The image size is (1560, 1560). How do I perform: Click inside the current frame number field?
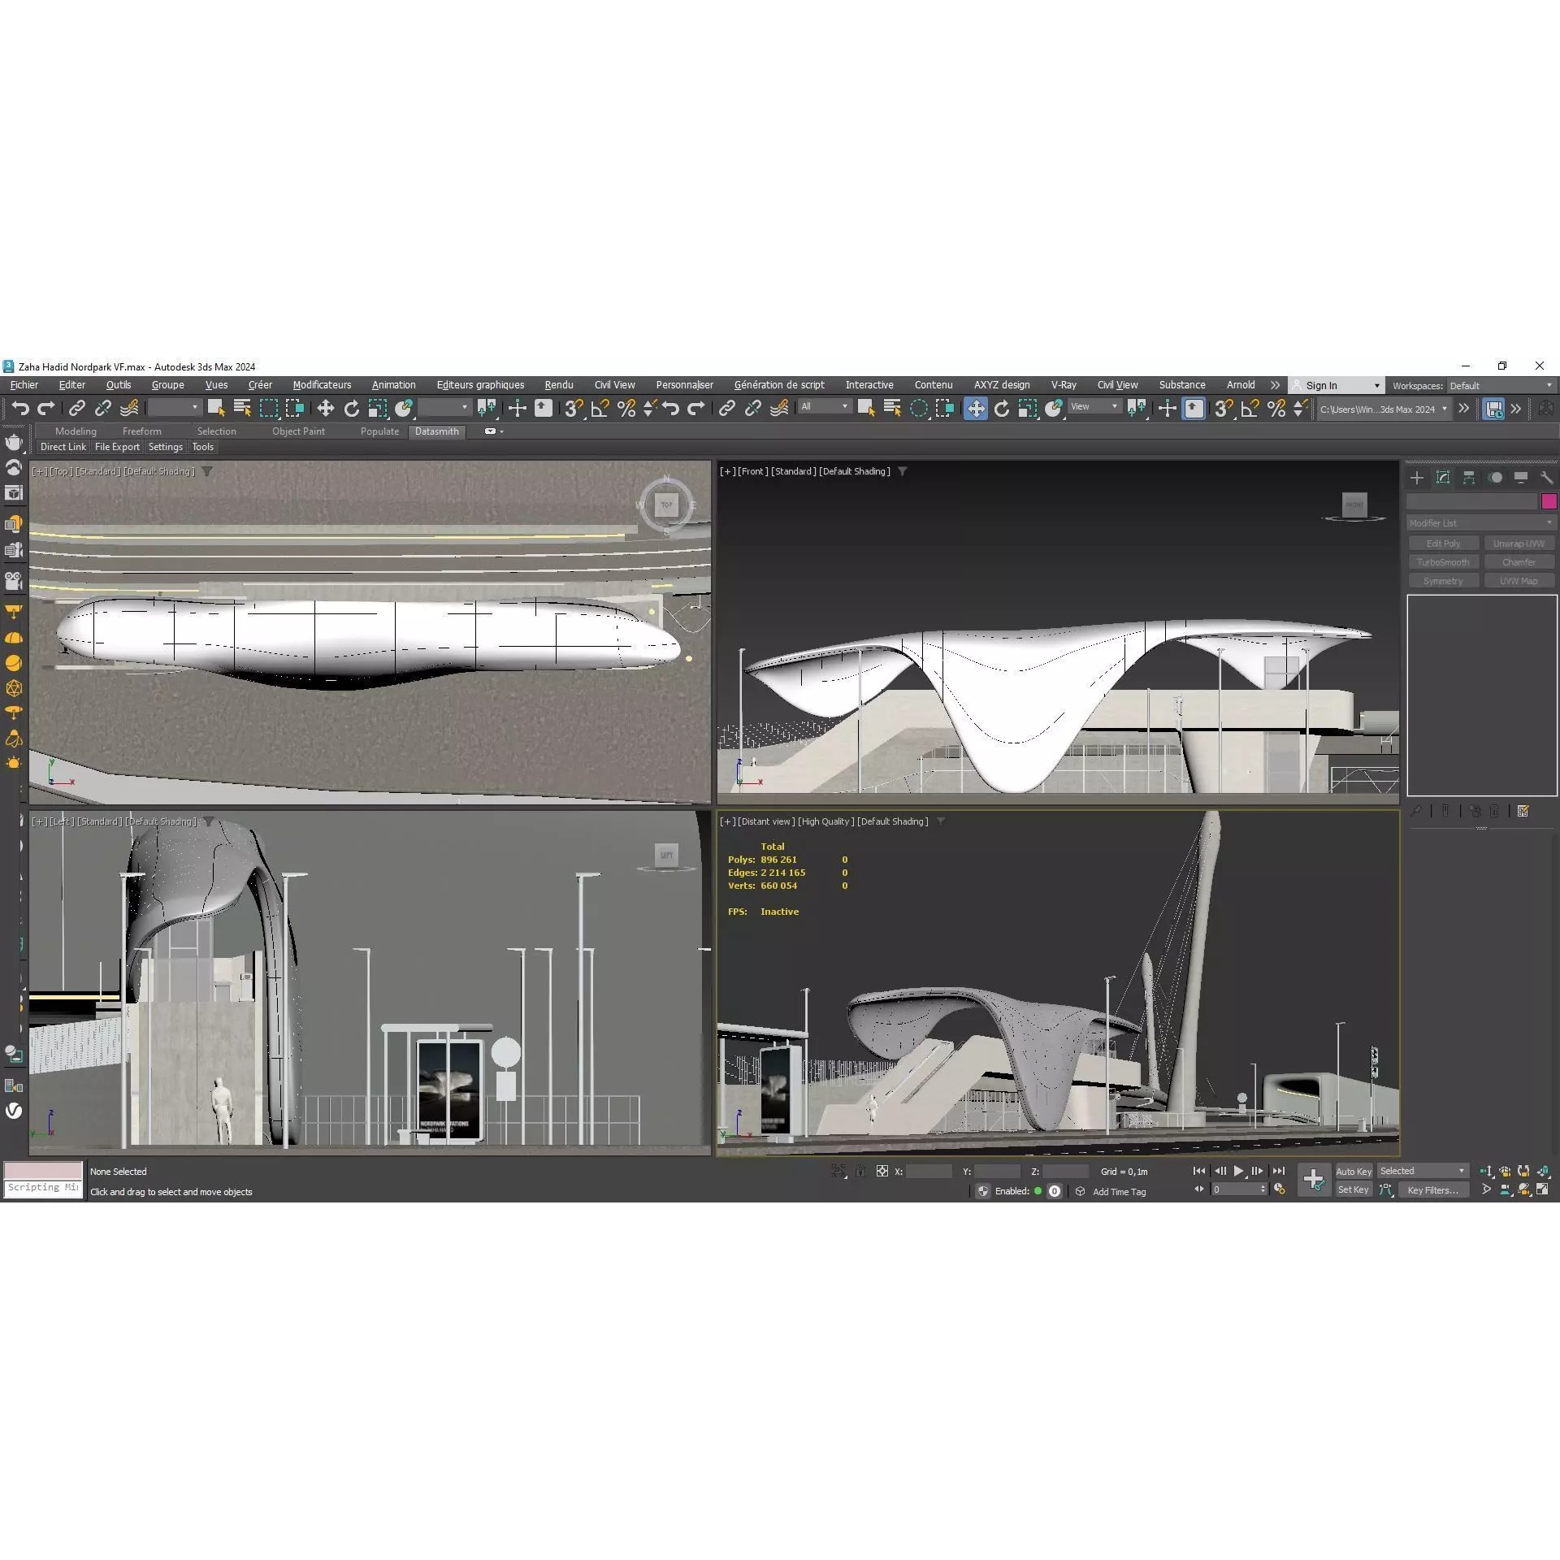coord(1235,1188)
